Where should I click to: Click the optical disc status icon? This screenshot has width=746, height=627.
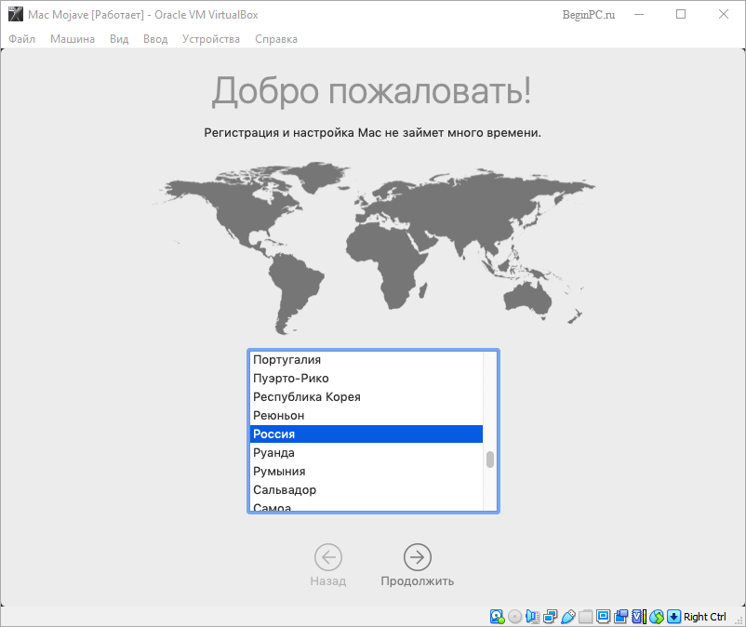coord(514,617)
